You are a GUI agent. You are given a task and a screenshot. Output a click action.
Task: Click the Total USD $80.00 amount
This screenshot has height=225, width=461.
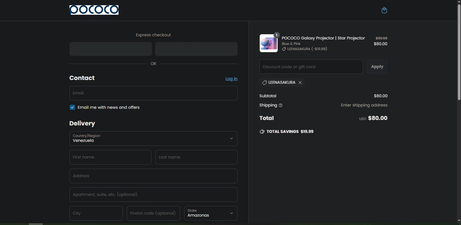coord(373,118)
